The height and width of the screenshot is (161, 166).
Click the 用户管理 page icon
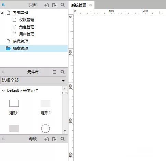pyautogui.click(x=14, y=34)
